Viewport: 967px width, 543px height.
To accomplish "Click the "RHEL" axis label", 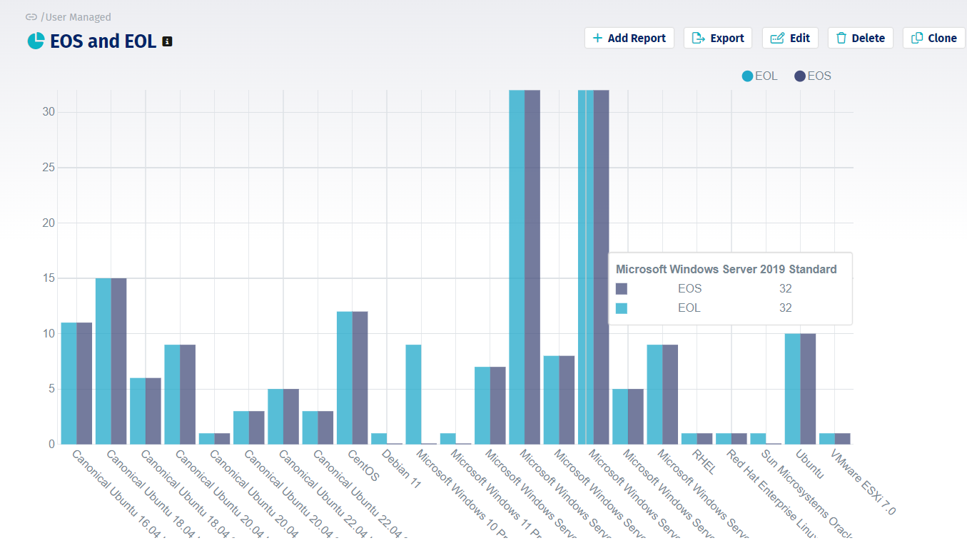I will [x=705, y=461].
